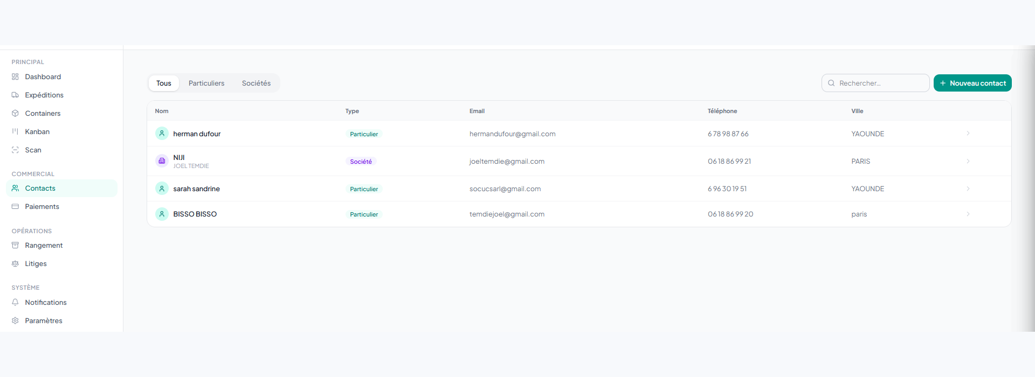1035x377 pixels.
Task: Select the sarah sandrine contact name
Action: coord(196,189)
